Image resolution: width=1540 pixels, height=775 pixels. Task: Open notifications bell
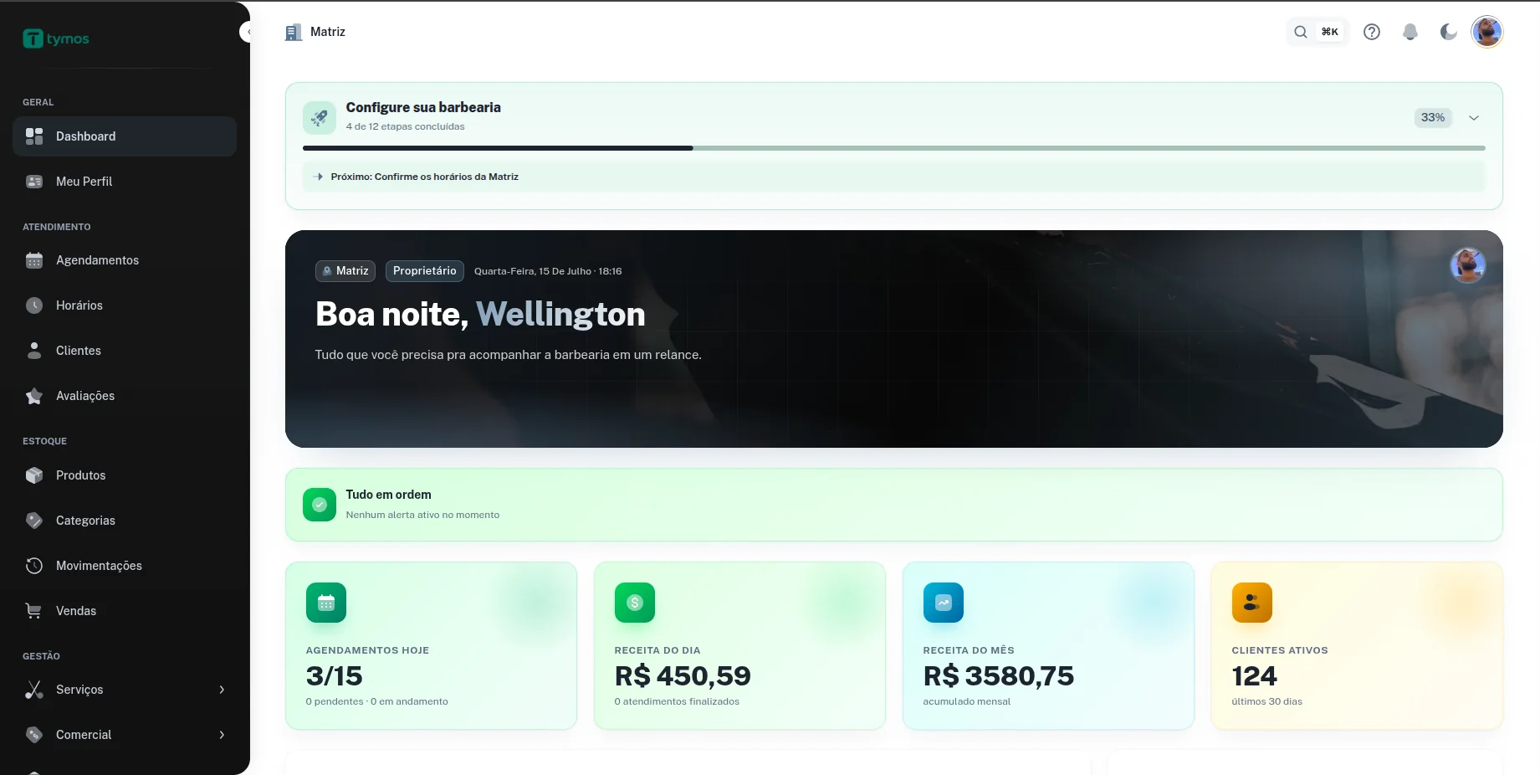click(x=1410, y=32)
